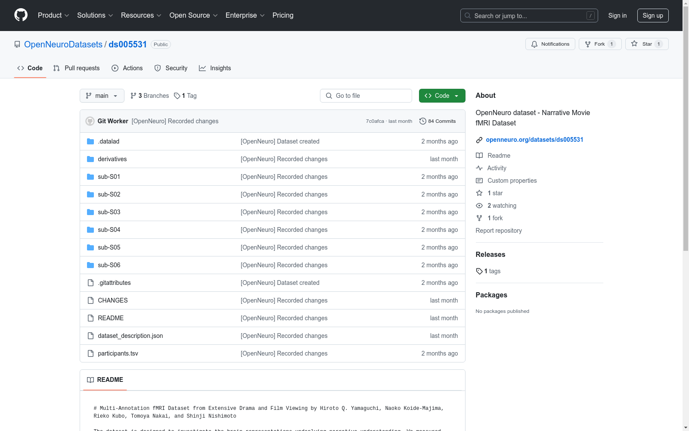View the 84 Commits history link

pyautogui.click(x=438, y=121)
